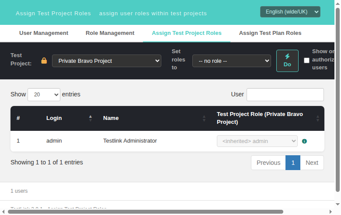Select the Assign Test Project Roles tab
The height and width of the screenshot is (215, 341).
click(x=187, y=33)
